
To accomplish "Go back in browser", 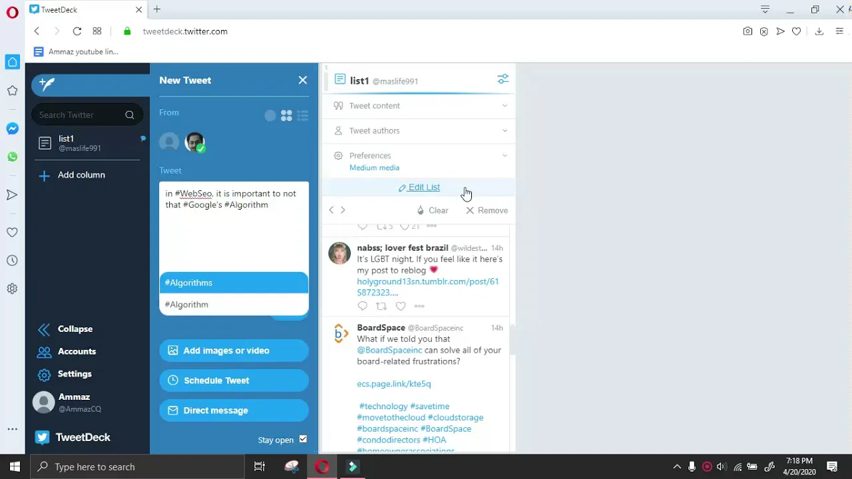I will 37,31.
